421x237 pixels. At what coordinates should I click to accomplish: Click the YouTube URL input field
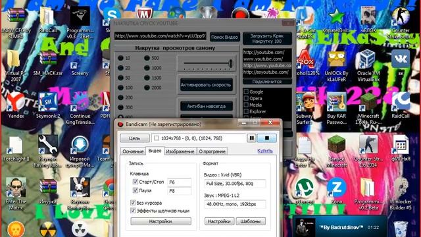(x=161, y=36)
